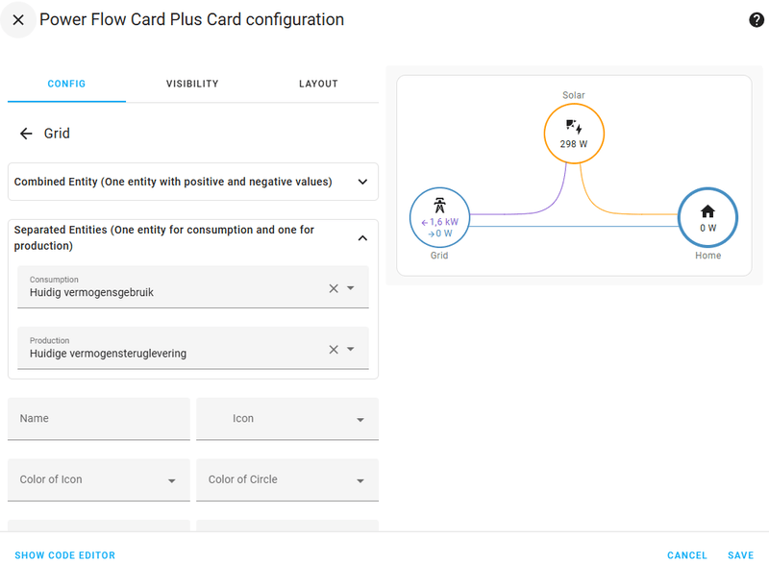This screenshot has width=769, height=564.
Task: Open the Color of Icon dropdown
Action: coord(172,480)
